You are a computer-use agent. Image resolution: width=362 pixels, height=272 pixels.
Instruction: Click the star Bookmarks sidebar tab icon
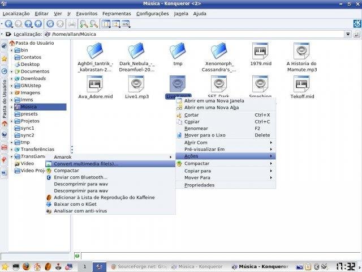click(x=4, y=58)
